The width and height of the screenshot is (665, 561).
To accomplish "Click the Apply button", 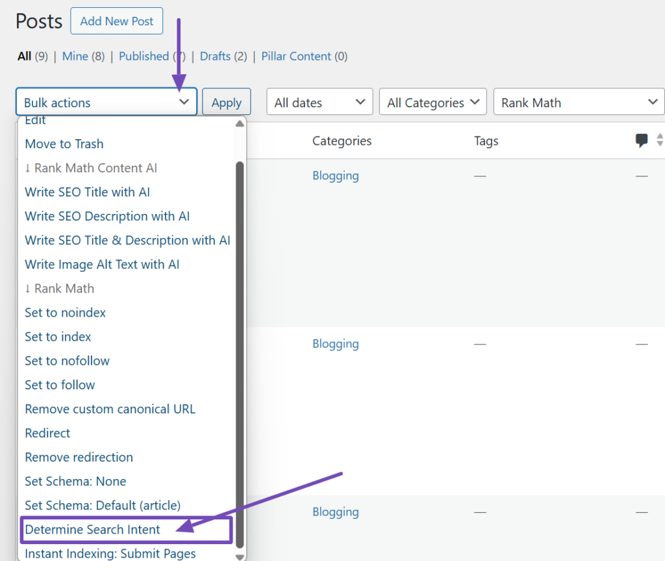I will [227, 102].
